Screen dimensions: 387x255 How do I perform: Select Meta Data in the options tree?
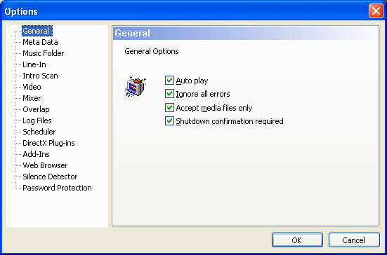pos(40,42)
